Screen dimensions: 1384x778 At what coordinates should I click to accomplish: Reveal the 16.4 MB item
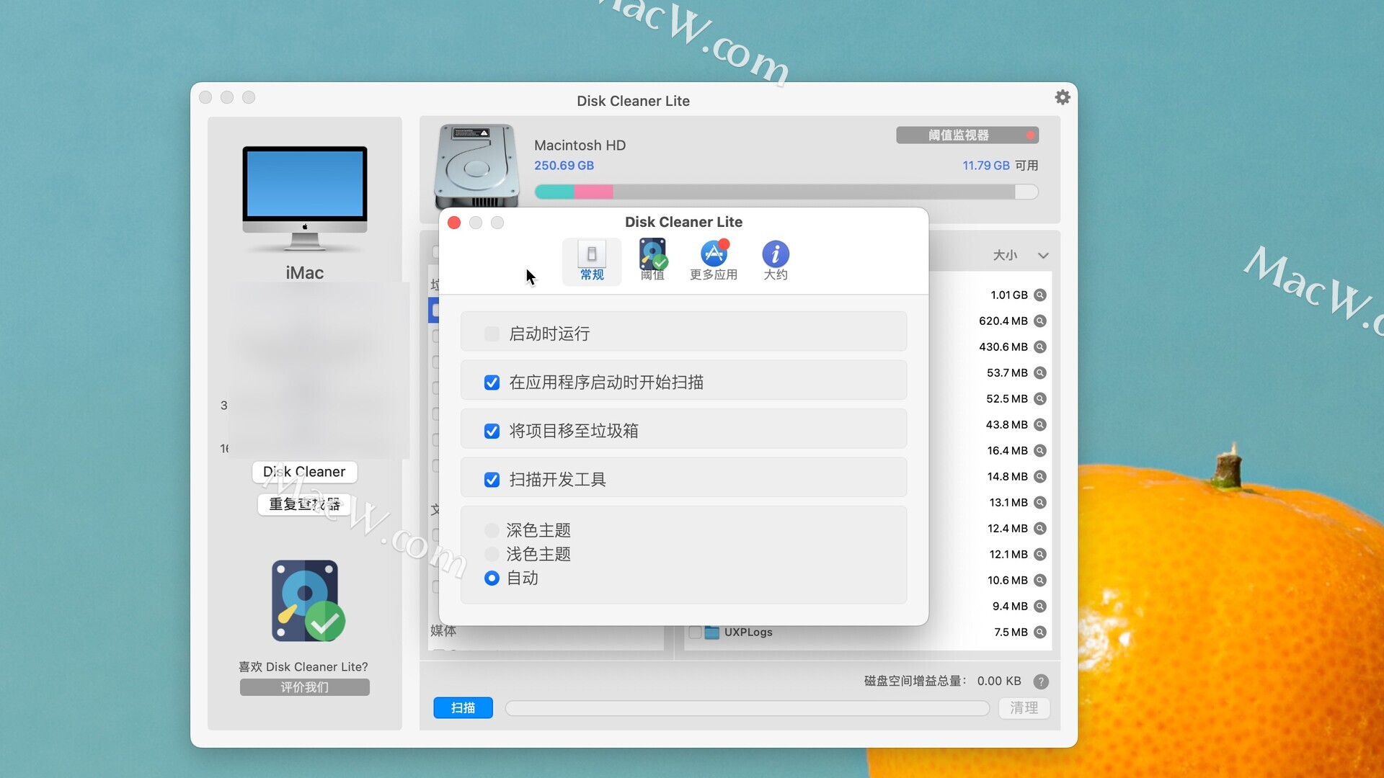[1040, 451]
